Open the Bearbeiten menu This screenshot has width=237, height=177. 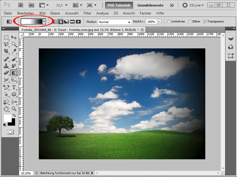point(25,13)
